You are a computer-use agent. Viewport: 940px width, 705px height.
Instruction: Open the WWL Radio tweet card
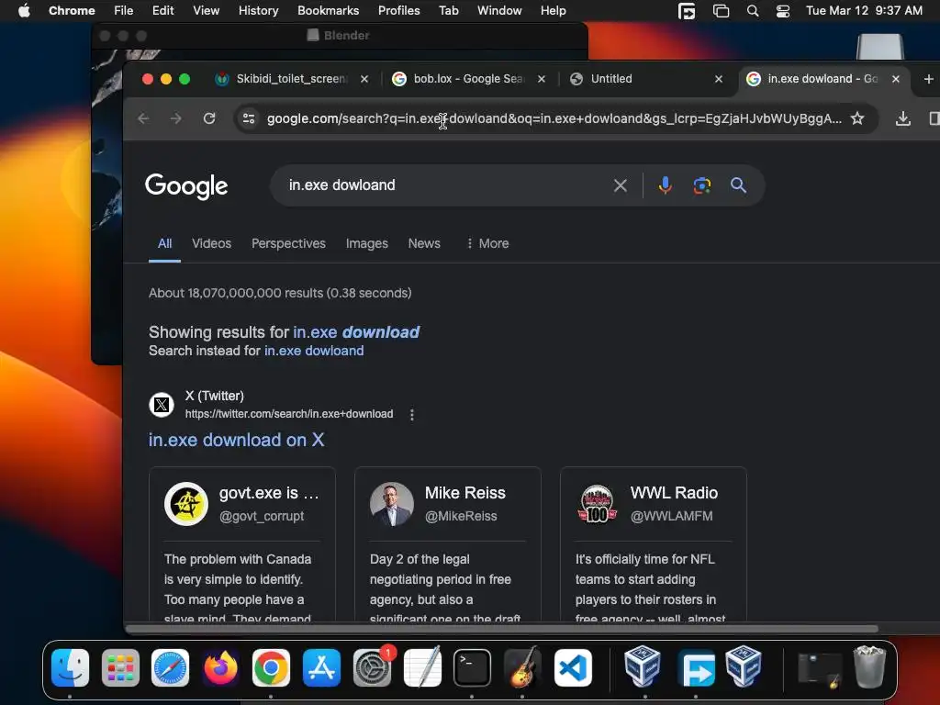654,544
